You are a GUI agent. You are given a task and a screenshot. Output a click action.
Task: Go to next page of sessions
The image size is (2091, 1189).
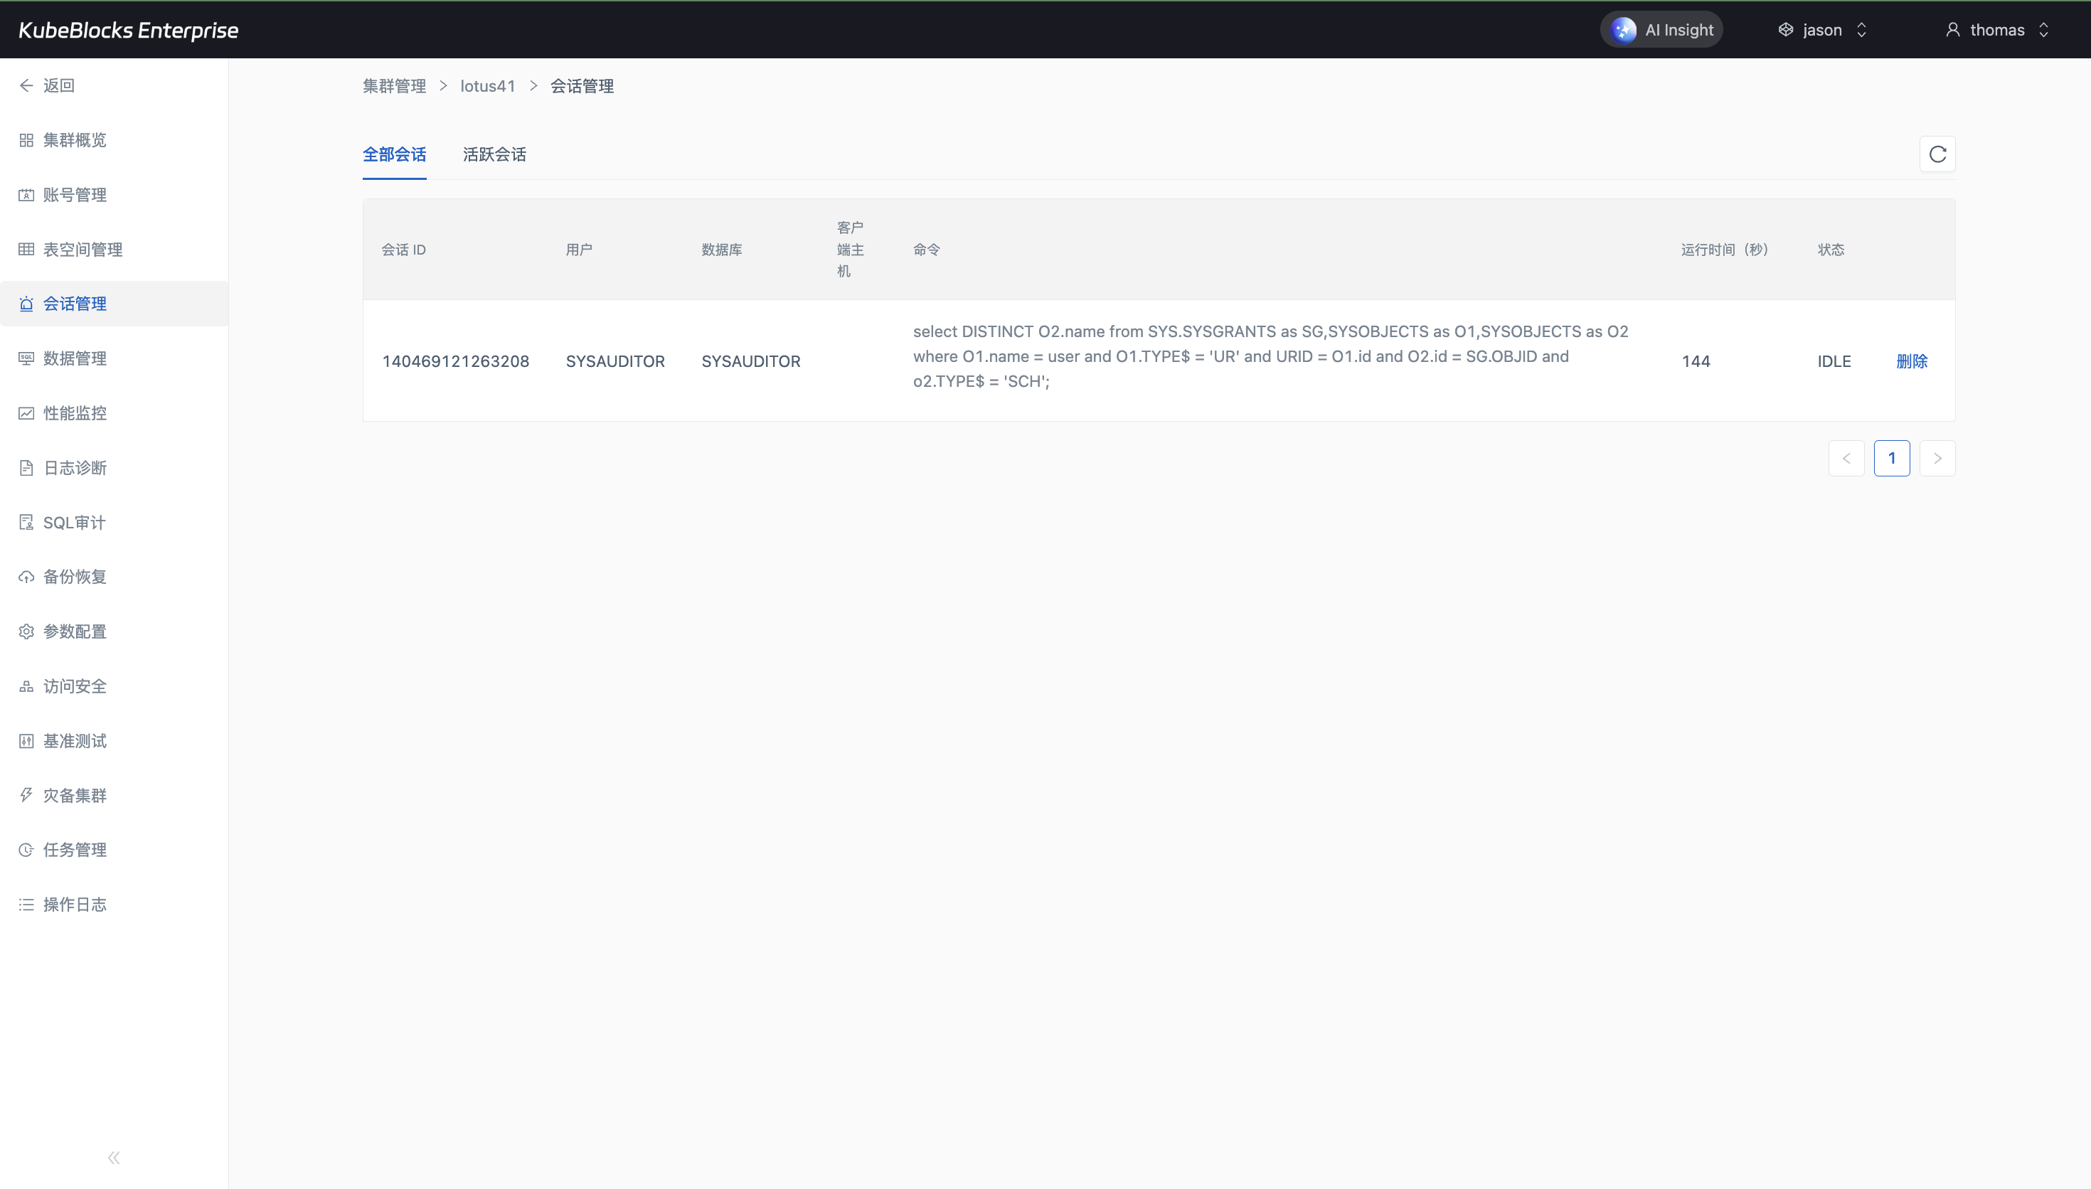[1937, 458]
